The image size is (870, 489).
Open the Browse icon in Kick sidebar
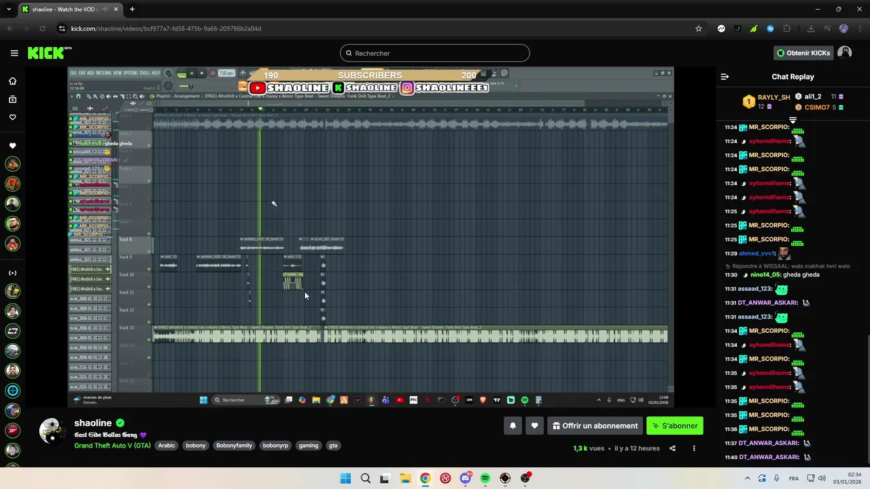click(12, 99)
